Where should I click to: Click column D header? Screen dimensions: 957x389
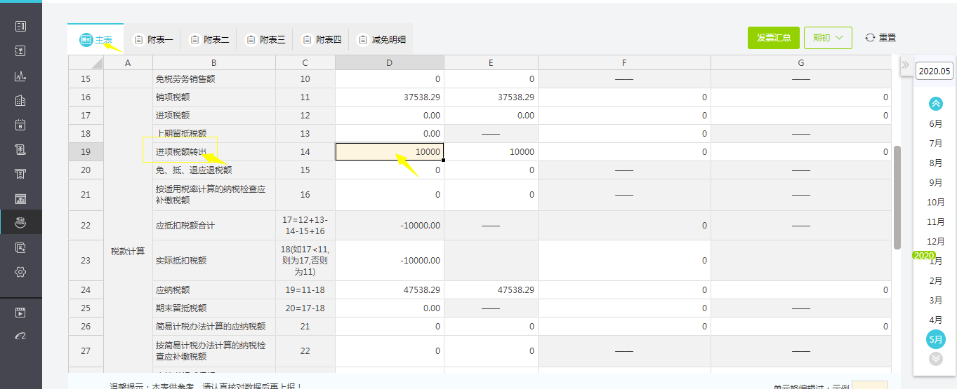(389, 63)
